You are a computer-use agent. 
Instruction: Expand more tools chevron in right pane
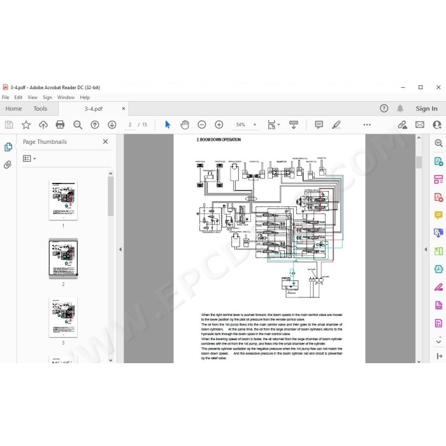point(438,341)
